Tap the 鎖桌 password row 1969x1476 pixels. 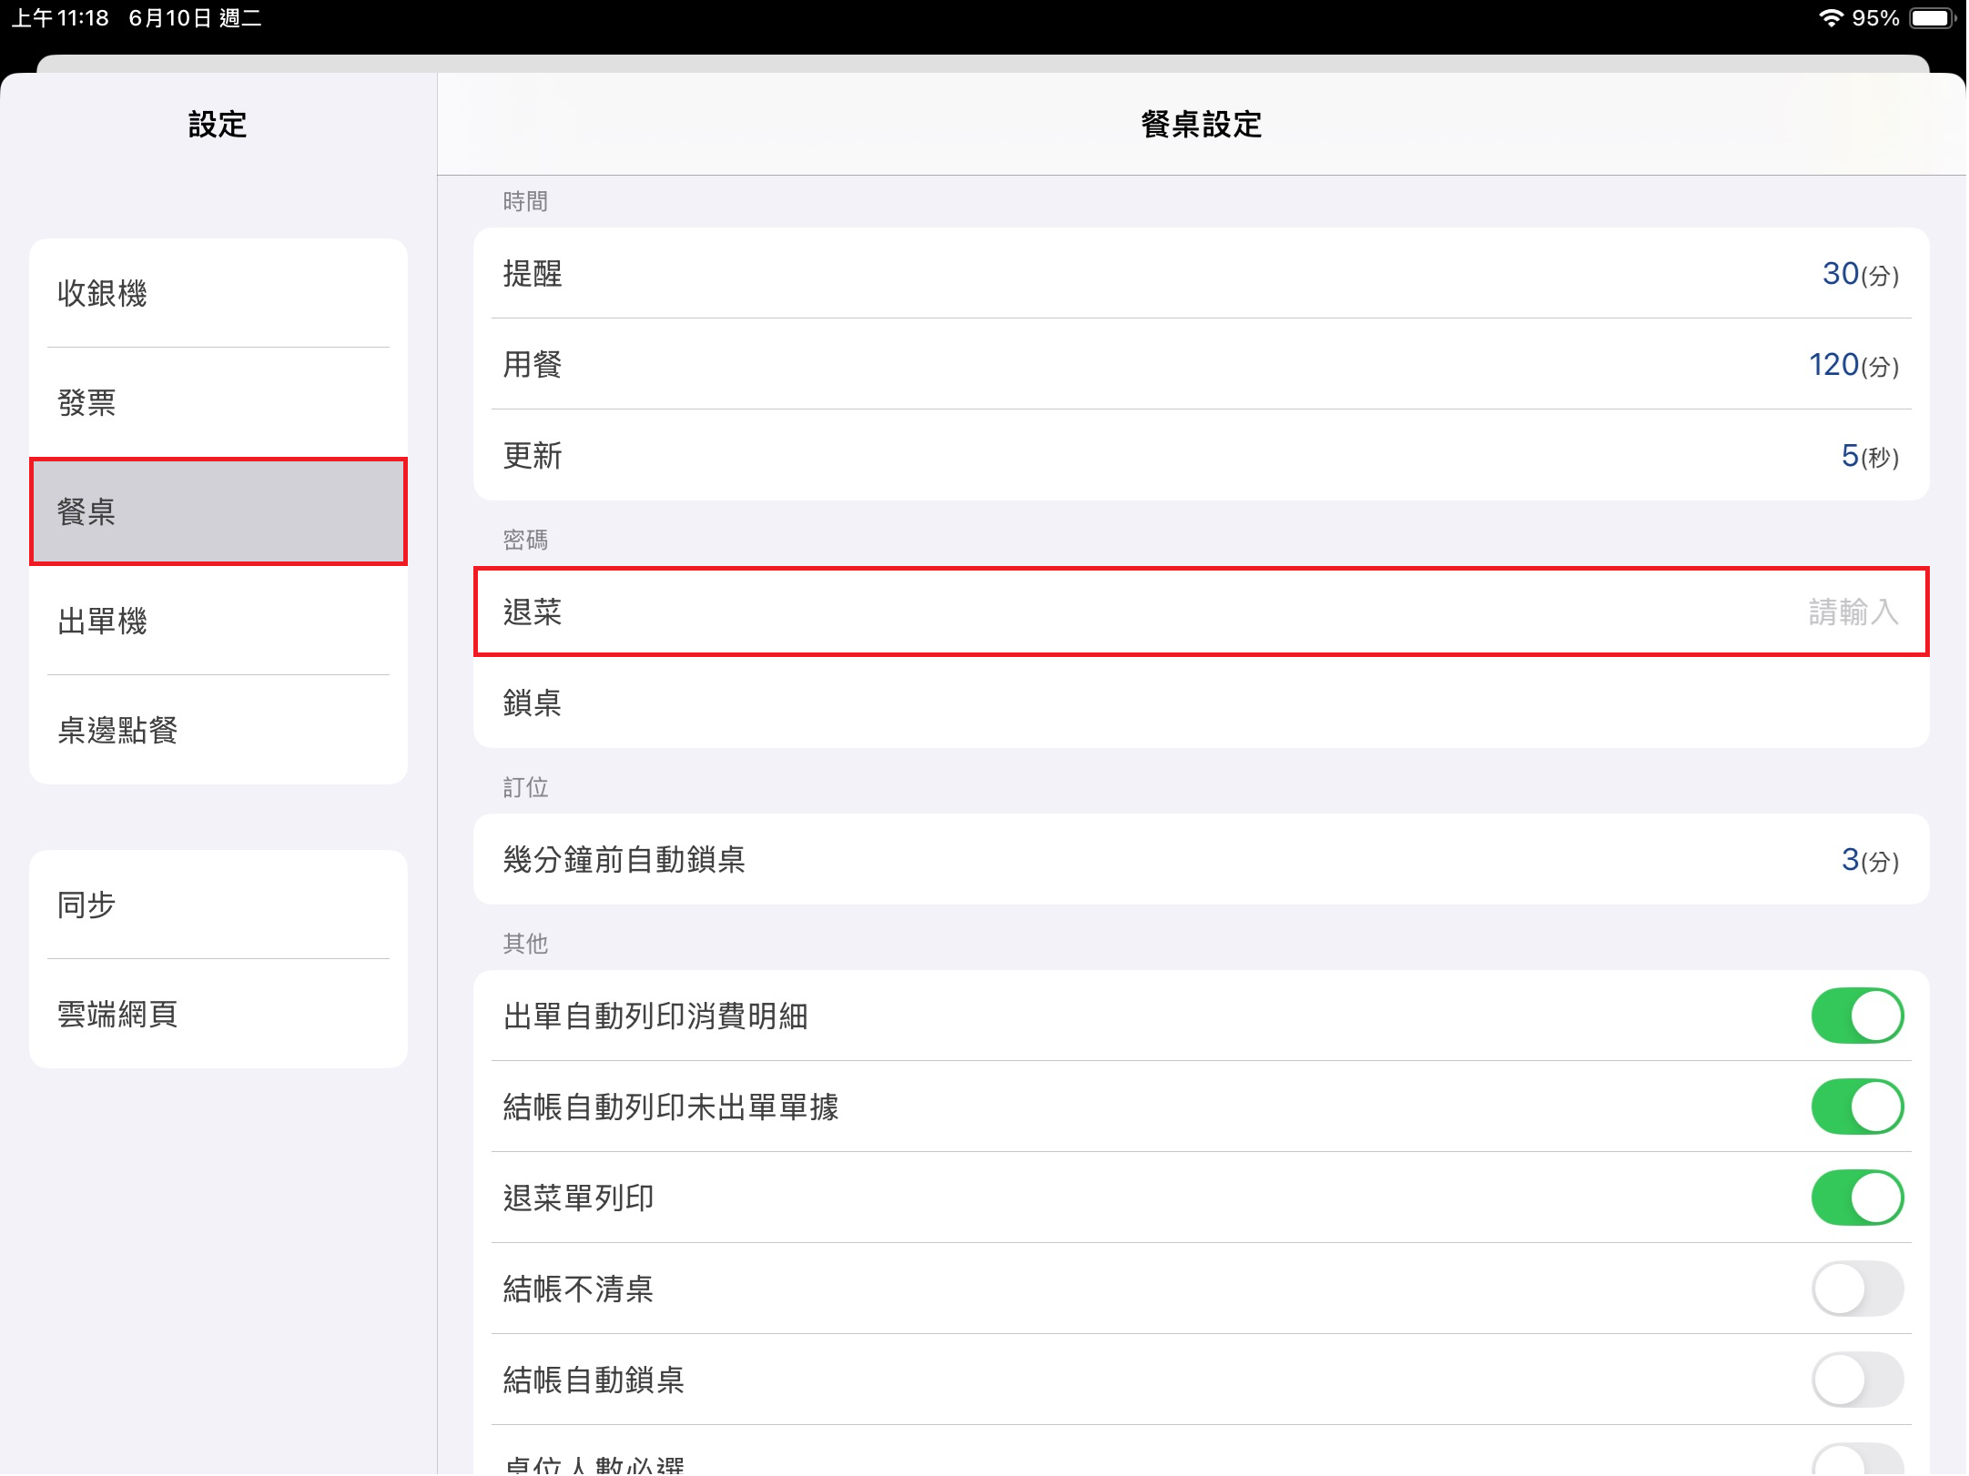tap(1201, 703)
